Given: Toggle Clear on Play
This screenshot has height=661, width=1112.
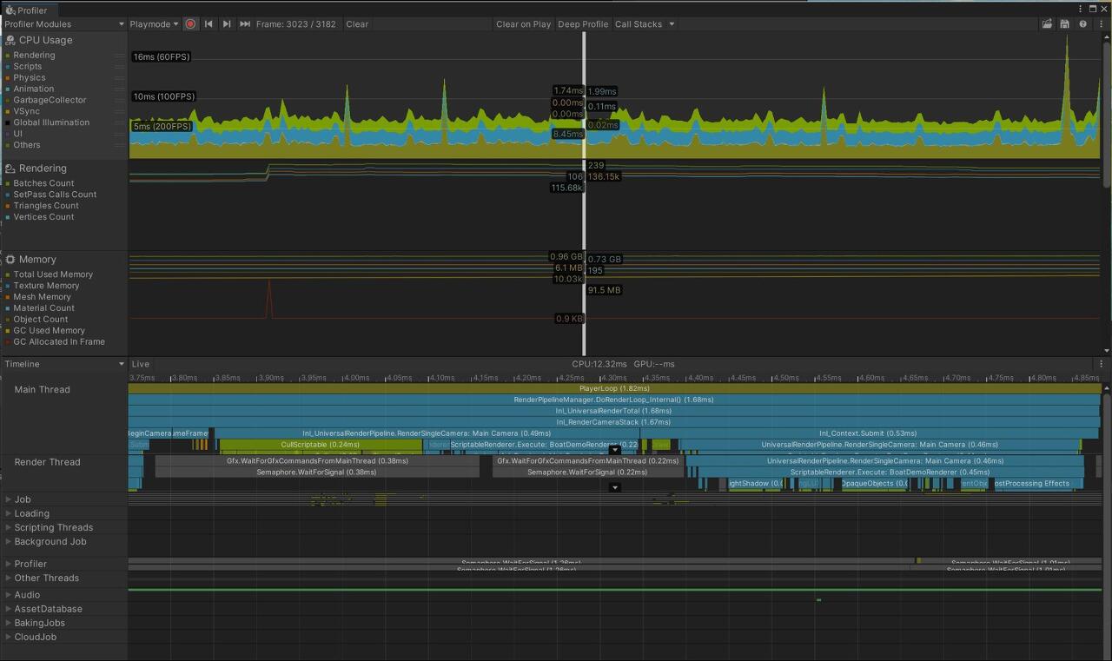Looking at the screenshot, I should pos(523,24).
